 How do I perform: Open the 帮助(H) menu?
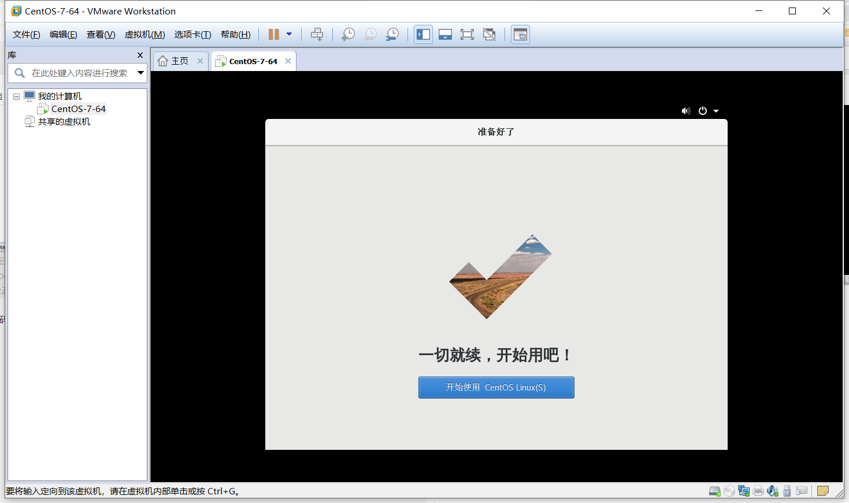click(236, 35)
